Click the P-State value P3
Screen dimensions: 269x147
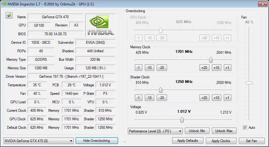point(105,94)
